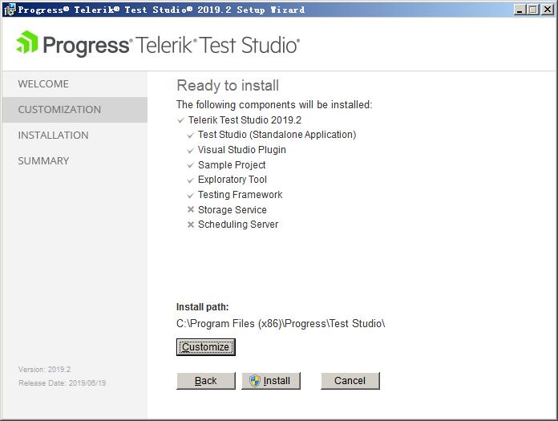Click the 'Telerik Test Studio' banner title
Image resolution: width=558 pixels, height=421 pixels.
click(x=217, y=45)
